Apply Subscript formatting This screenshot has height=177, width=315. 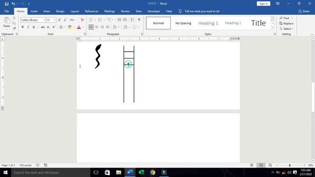coord(48,27)
